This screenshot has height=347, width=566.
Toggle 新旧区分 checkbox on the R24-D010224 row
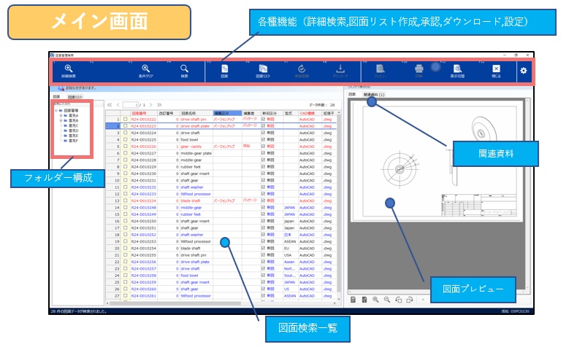pos(264,133)
